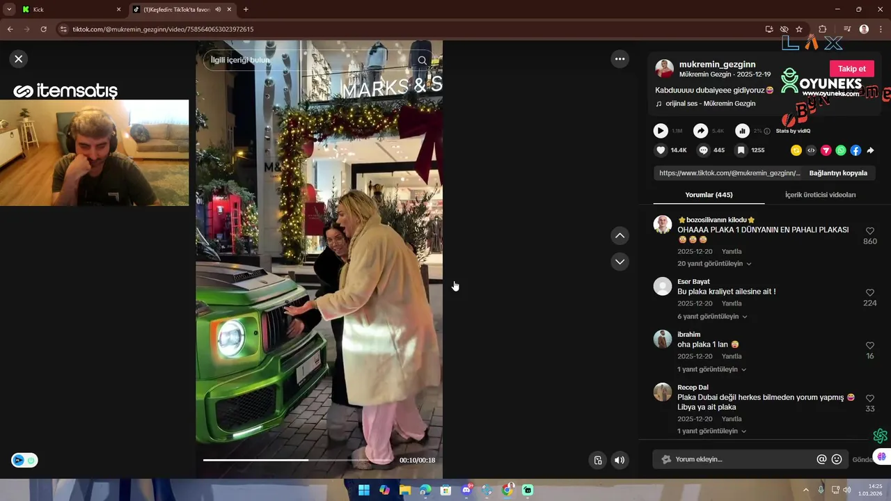Save video with bookmark icon
Image resolution: width=891 pixels, height=501 pixels.
[741, 150]
